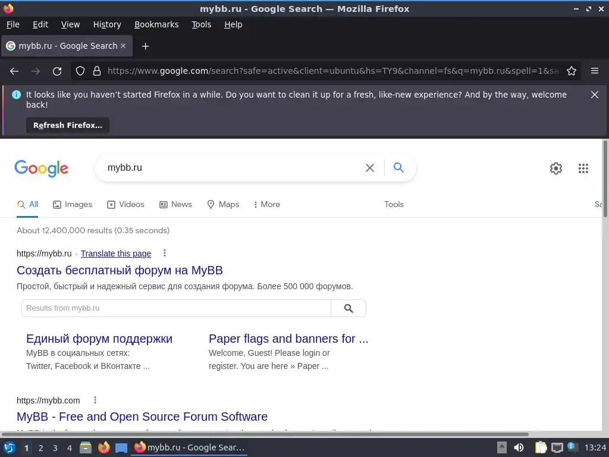Click the display tray icon
The width and height of the screenshot is (609, 457).
pyautogui.click(x=557, y=448)
